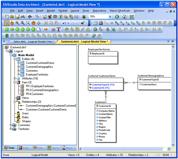Switch to Sales.dm1 Logical Model View tab
Screen dimensions: 178x159
[34, 42]
